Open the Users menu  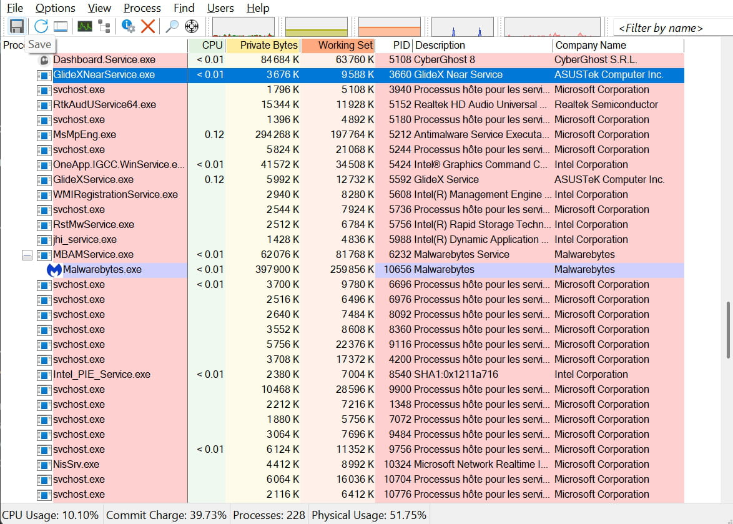[220, 8]
